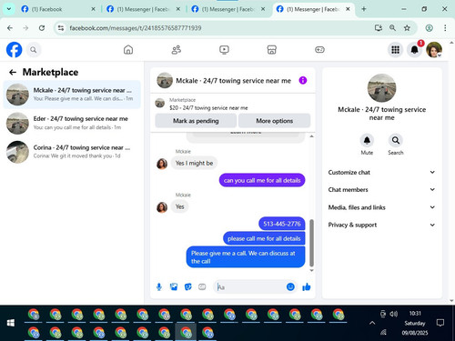
Task: Open the Windows Start button
Action: (x=11, y=323)
